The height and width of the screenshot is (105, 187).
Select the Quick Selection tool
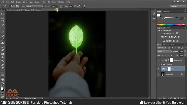pyautogui.click(x=3, y=25)
